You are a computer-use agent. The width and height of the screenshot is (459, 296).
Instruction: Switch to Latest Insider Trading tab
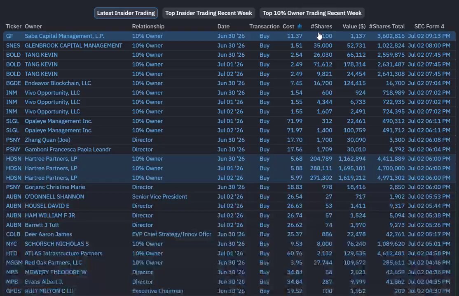(126, 13)
